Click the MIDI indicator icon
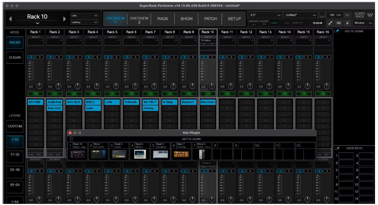This screenshot has width=378, height=205. [322, 15]
